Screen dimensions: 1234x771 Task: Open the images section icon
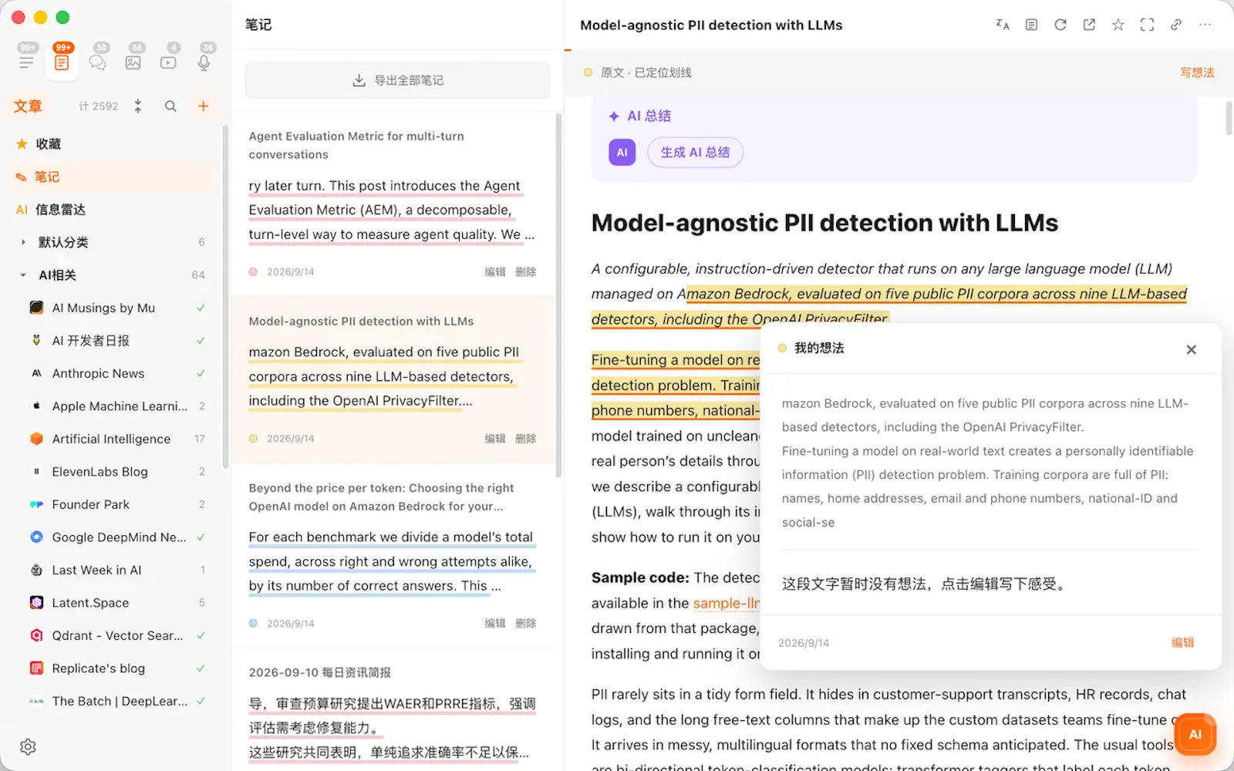133,62
